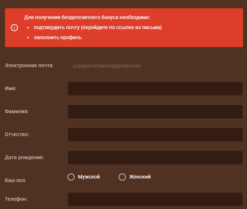The height and width of the screenshot is (209, 247).
Task: Click the 'Отчество:' field label
Action: point(17,134)
